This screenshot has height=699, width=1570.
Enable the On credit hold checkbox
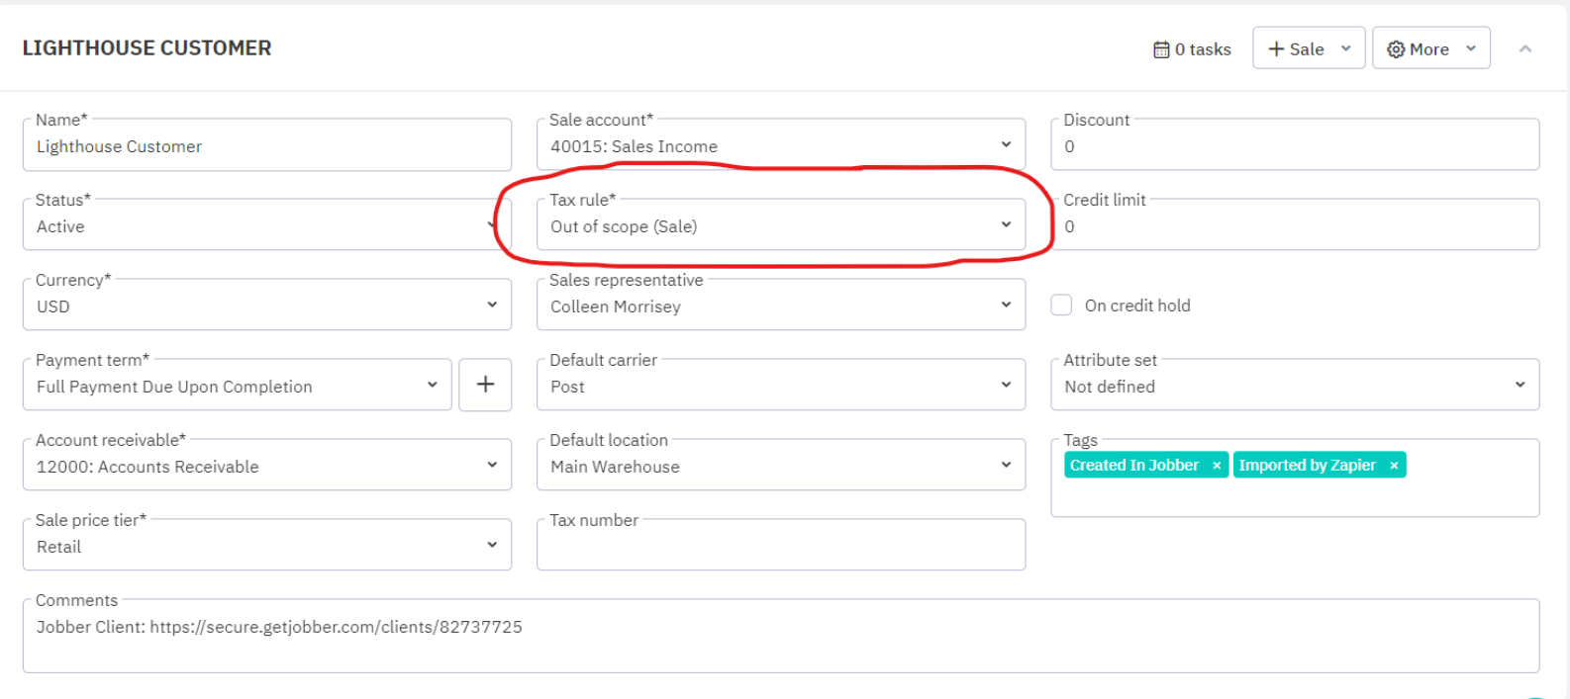tap(1061, 306)
